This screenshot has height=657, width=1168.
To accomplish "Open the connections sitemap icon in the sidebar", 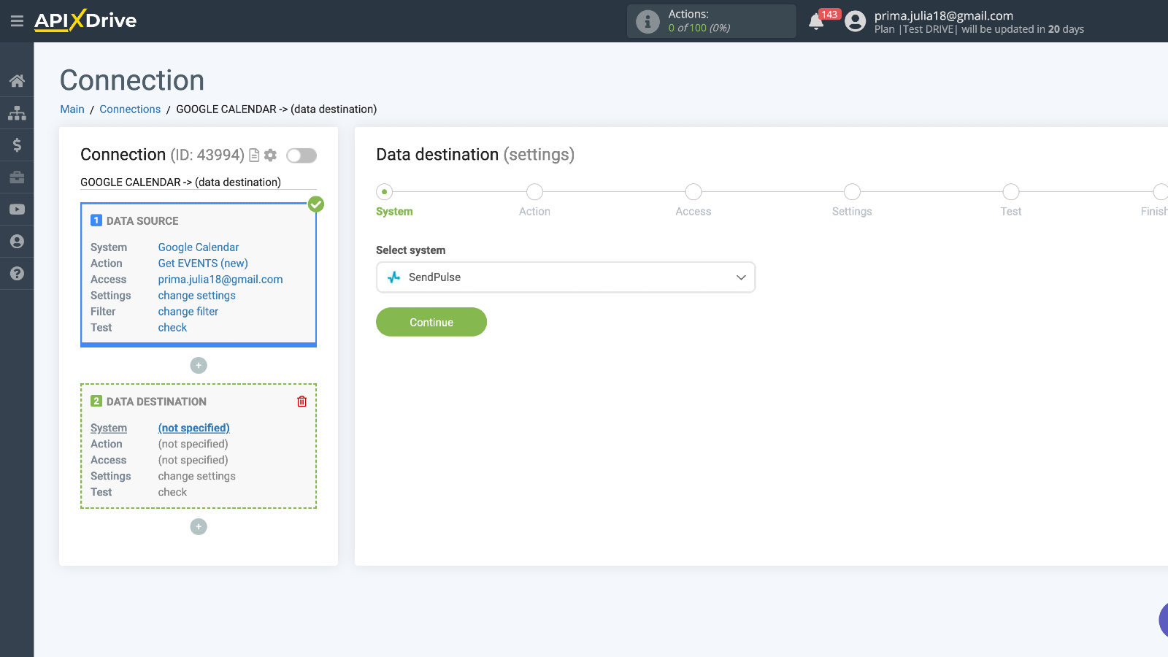I will [x=17, y=113].
